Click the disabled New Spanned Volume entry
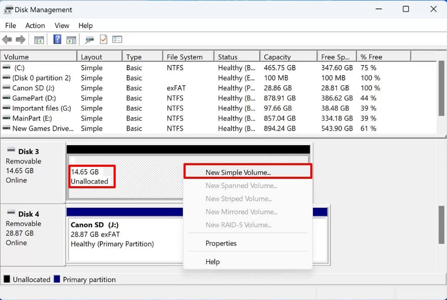The image size is (447, 300). (x=248, y=186)
